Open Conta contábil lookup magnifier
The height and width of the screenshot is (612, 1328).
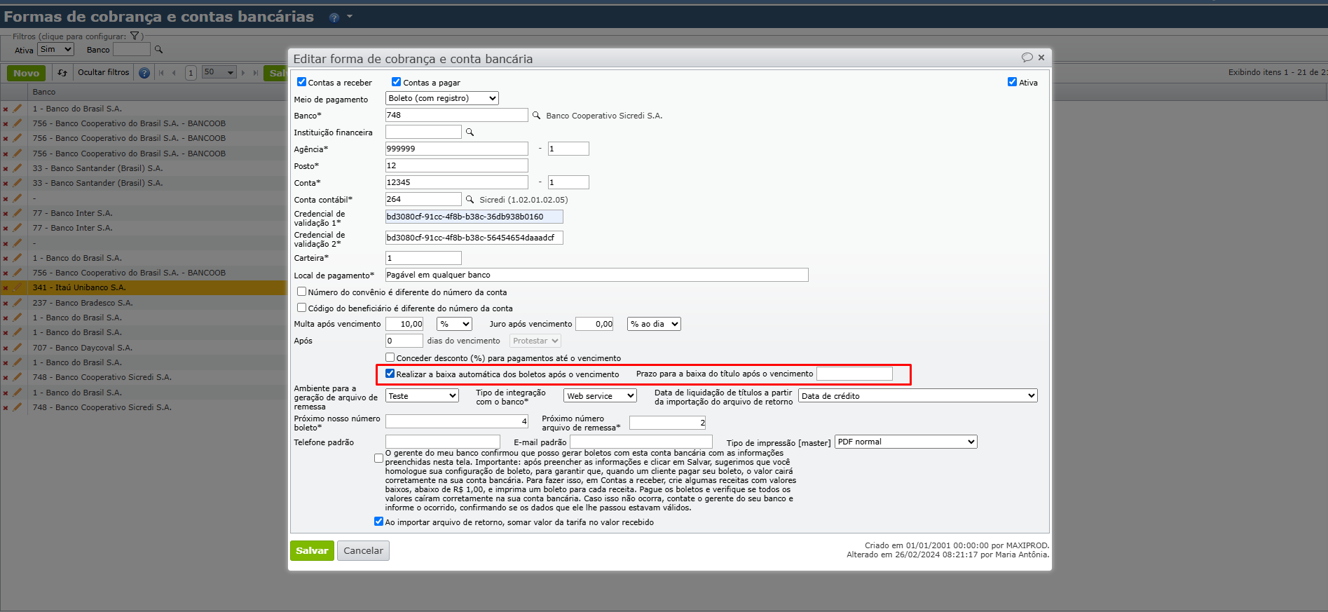pos(470,200)
